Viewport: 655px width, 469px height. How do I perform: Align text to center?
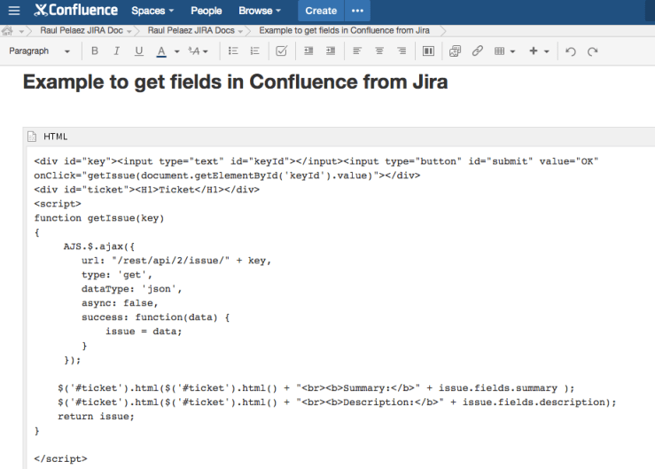(379, 51)
